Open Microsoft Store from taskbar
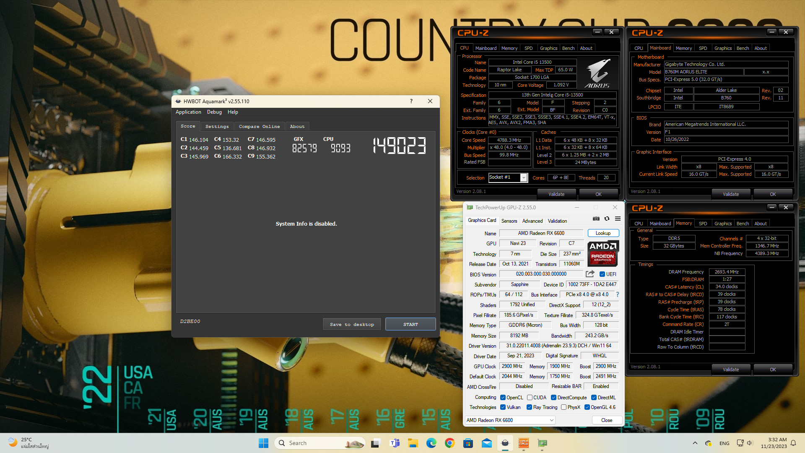This screenshot has width=805, height=453. point(468,443)
